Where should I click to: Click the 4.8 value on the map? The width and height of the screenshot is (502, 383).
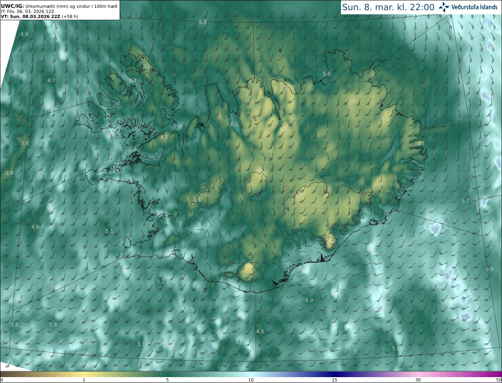pos(24,34)
